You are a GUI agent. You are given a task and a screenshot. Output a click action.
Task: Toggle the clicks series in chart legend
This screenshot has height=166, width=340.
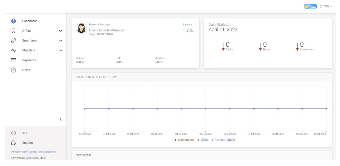tap(203, 140)
